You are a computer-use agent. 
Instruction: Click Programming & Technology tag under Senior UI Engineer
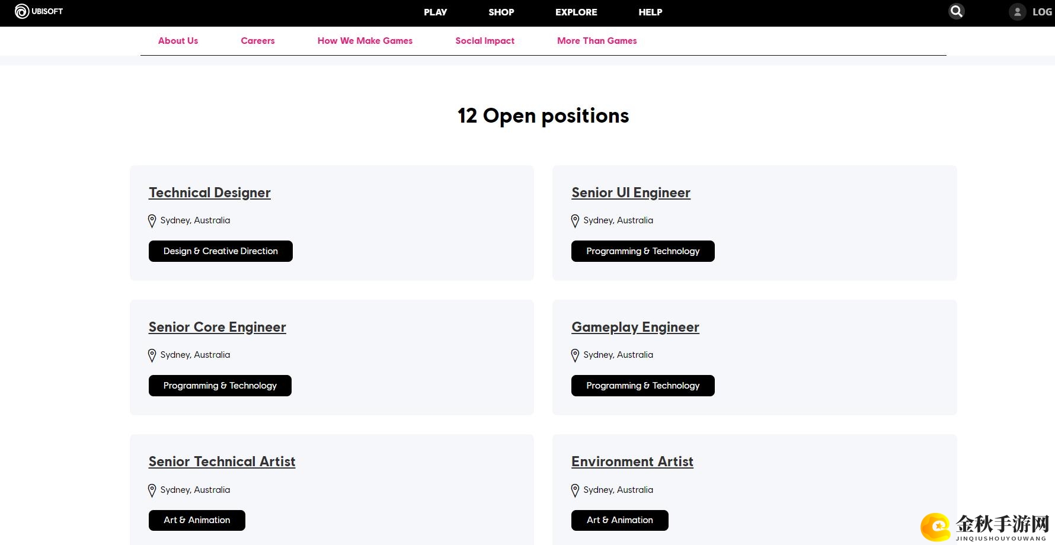(643, 251)
